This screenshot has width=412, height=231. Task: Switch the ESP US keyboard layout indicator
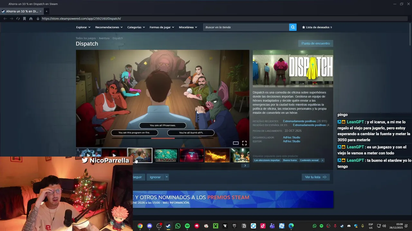coord(371,226)
